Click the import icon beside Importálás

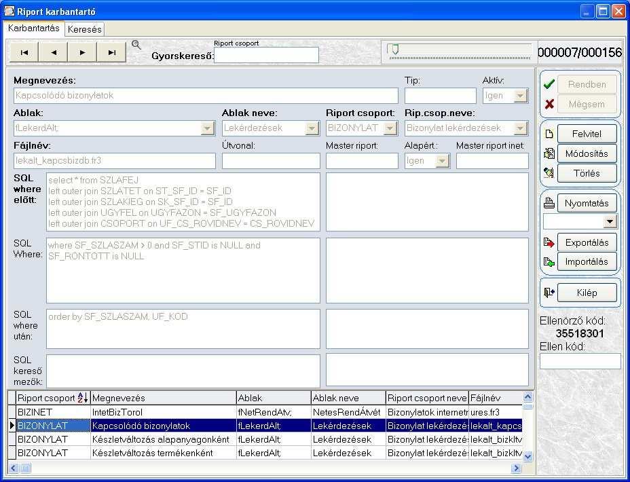(x=549, y=262)
